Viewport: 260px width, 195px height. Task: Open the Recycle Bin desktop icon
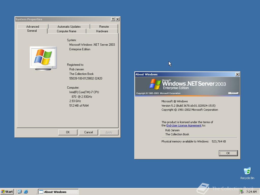tap(247, 173)
